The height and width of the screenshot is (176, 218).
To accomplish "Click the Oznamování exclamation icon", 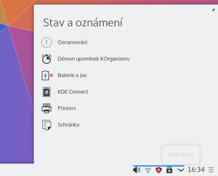I will [x=47, y=42].
